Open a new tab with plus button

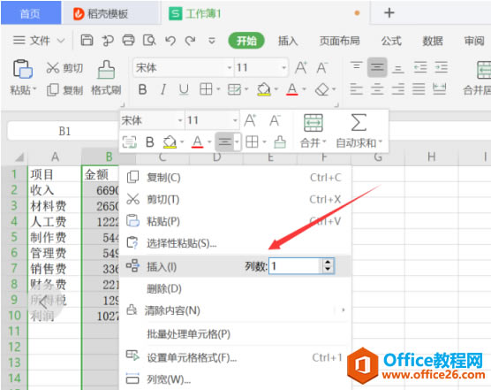point(389,13)
